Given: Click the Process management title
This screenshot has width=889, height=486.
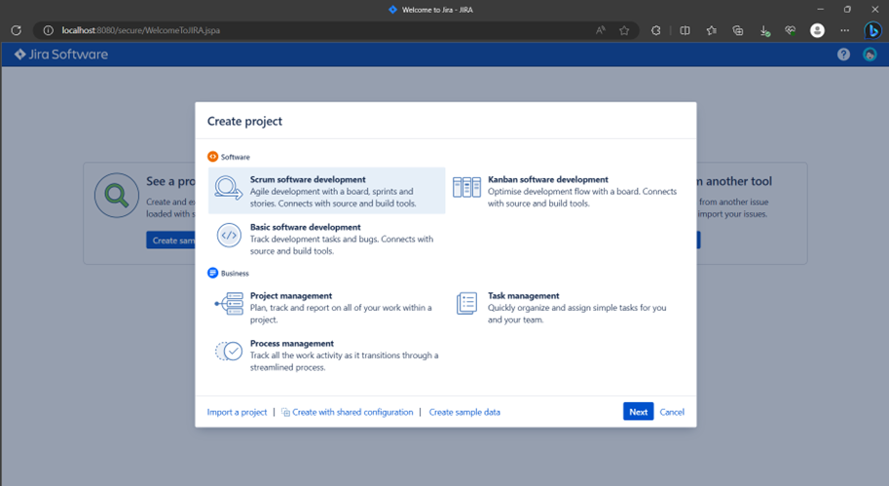Looking at the screenshot, I should pos(291,343).
